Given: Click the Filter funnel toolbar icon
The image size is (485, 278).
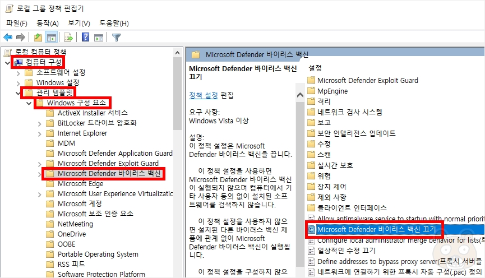Looking at the screenshot, I should tap(116, 38).
